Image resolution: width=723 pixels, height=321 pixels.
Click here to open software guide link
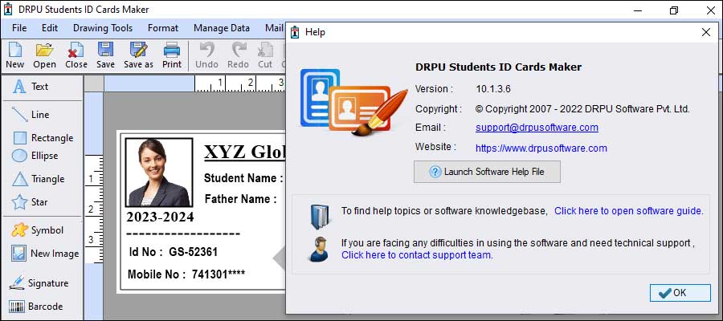(x=629, y=211)
